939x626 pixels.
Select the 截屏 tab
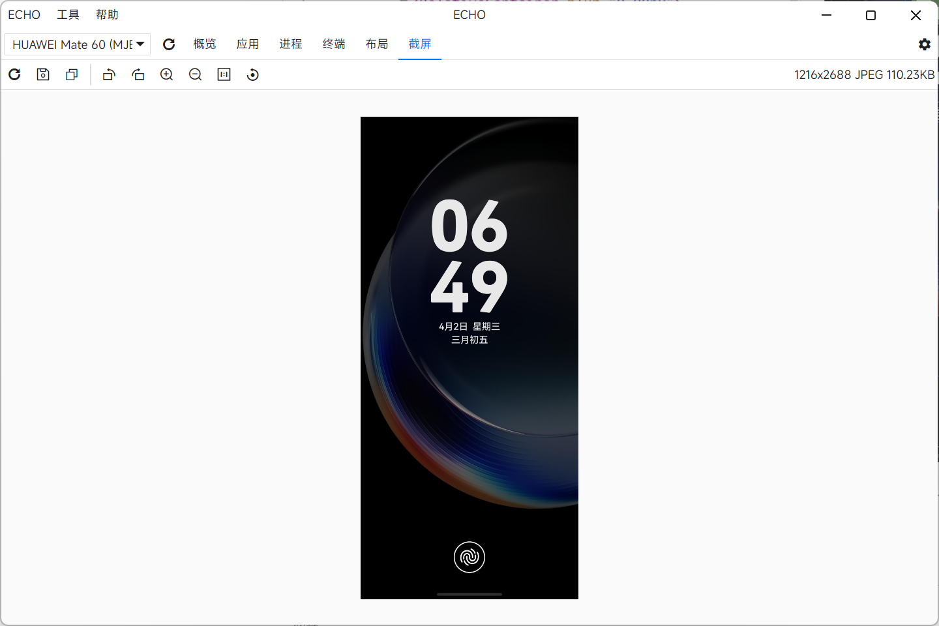click(x=420, y=44)
